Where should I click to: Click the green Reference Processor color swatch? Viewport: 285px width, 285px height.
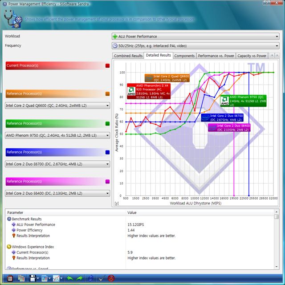click(x=107, y=124)
